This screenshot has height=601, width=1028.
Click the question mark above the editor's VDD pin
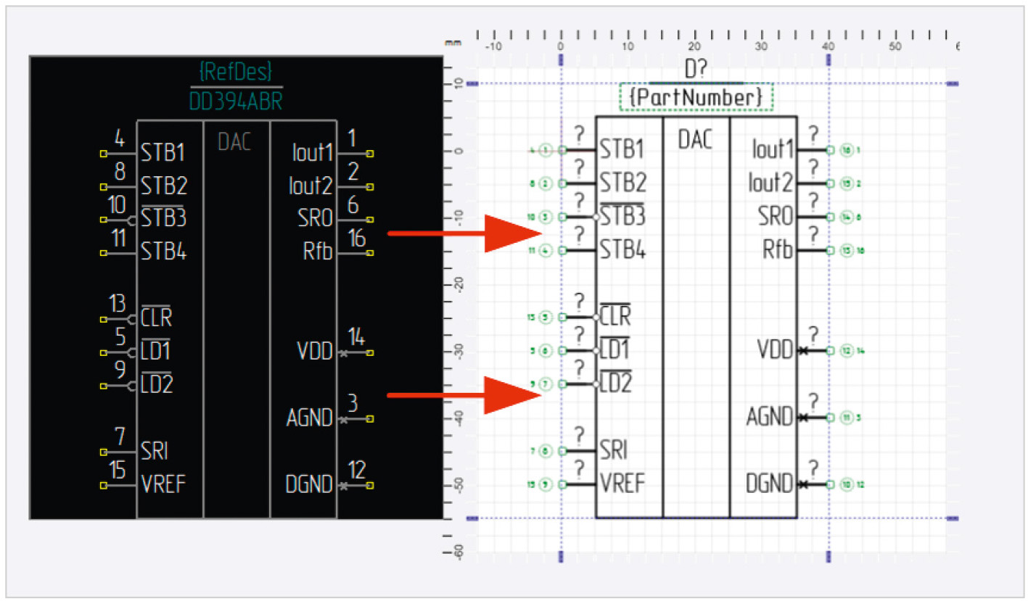814,335
